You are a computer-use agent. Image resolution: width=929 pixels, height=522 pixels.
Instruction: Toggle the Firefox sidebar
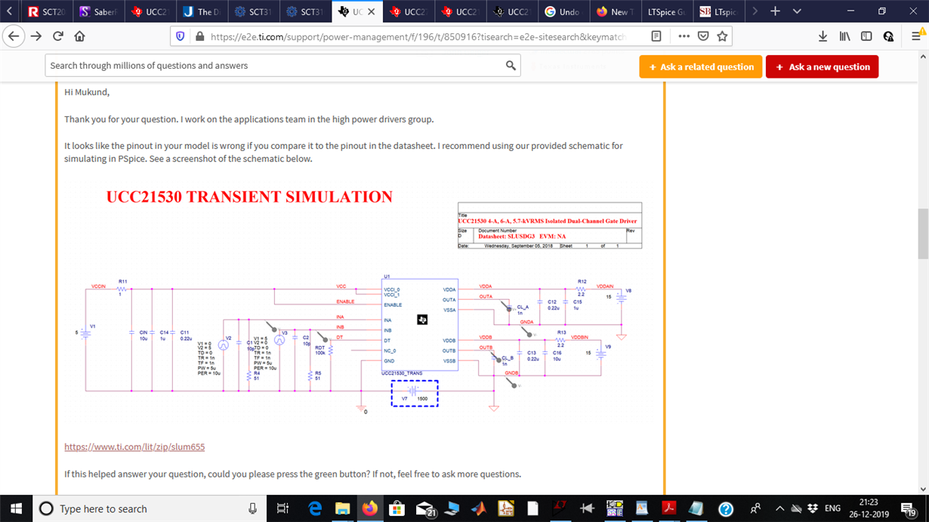pos(866,36)
